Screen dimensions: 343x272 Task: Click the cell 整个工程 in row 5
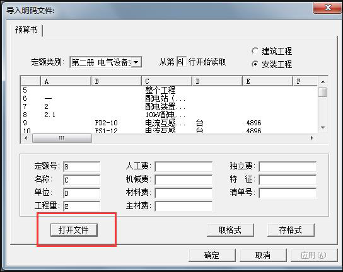[160, 90]
